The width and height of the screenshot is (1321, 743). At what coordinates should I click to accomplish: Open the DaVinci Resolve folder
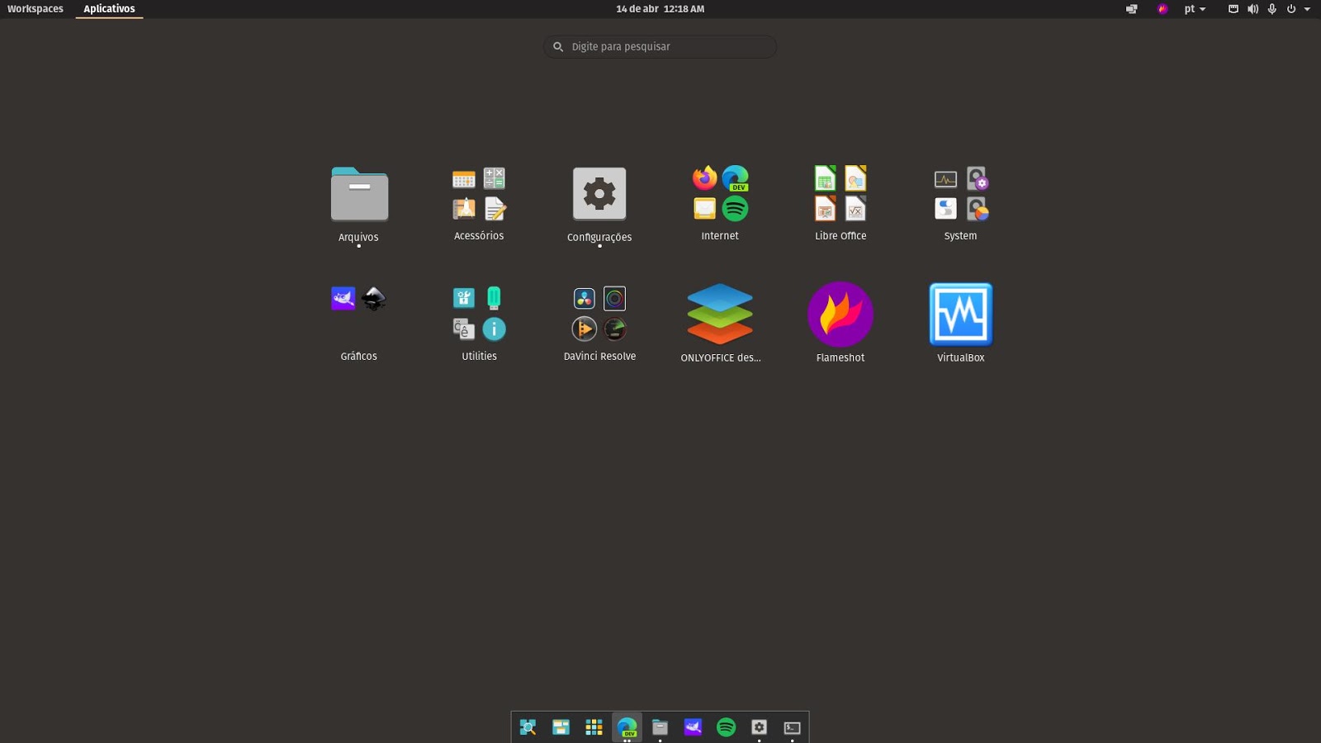point(599,315)
